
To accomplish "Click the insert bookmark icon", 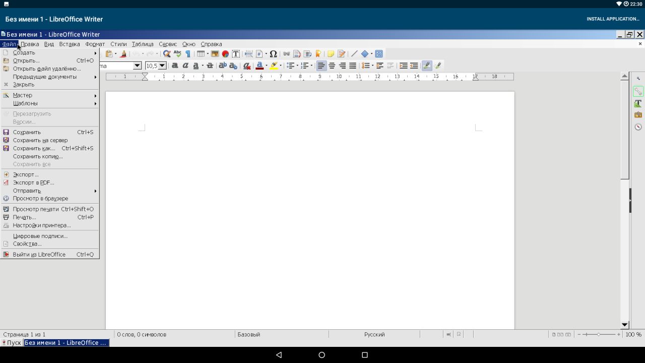I will pos(318,54).
